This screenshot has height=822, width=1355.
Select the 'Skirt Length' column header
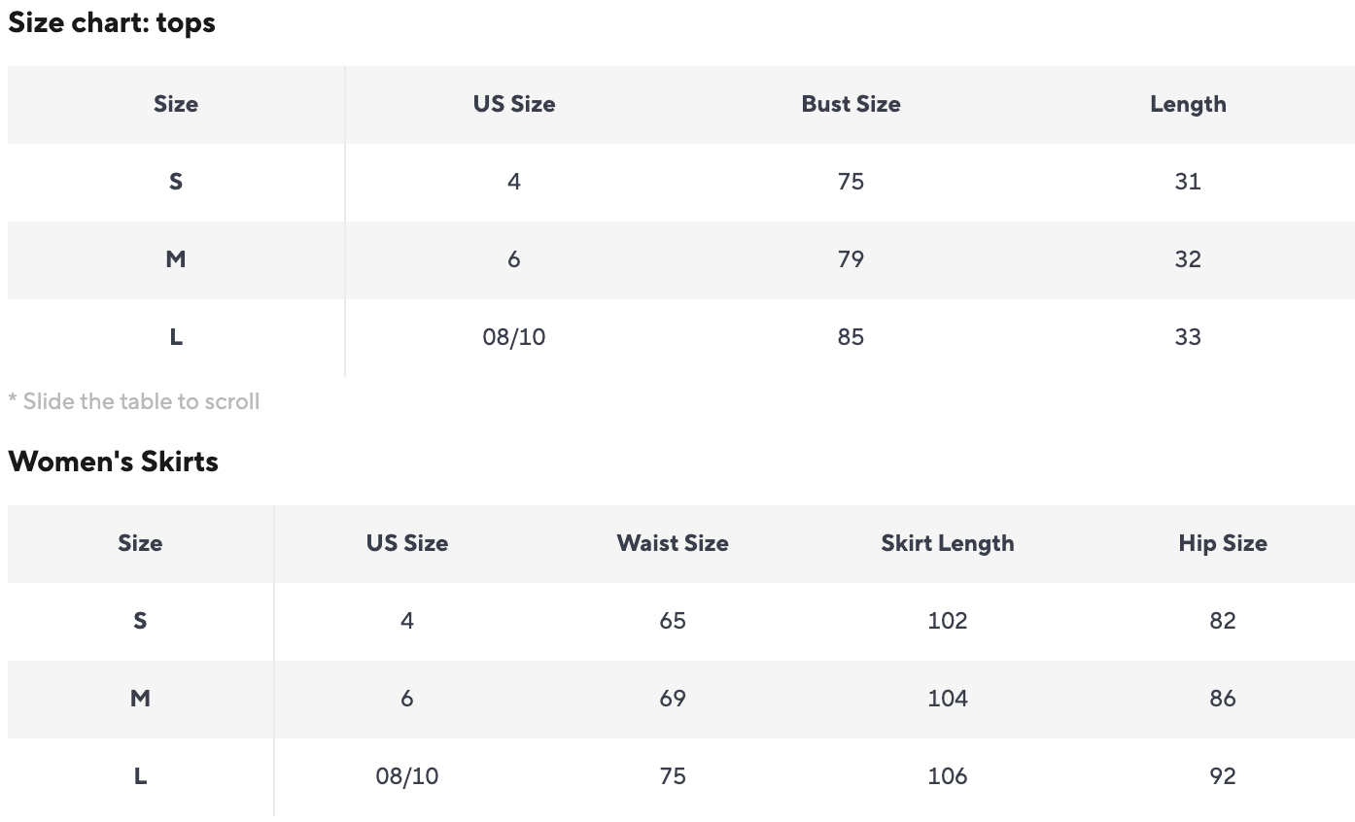947,543
